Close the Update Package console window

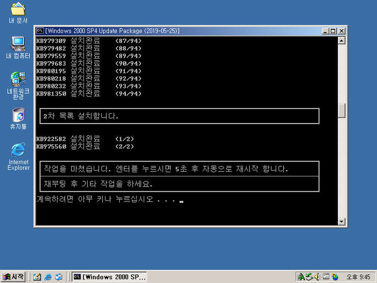pos(342,31)
